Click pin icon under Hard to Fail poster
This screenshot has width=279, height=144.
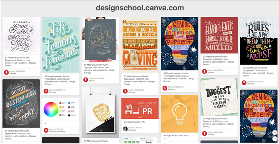click(204, 71)
